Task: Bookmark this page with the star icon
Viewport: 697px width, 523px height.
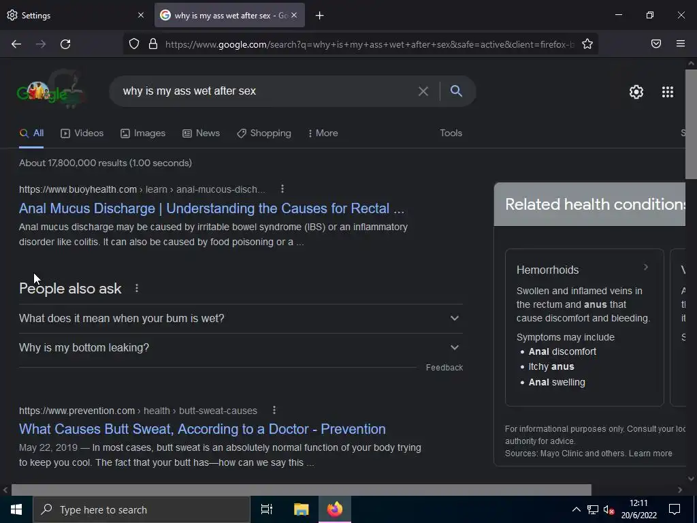Action: point(587,44)
